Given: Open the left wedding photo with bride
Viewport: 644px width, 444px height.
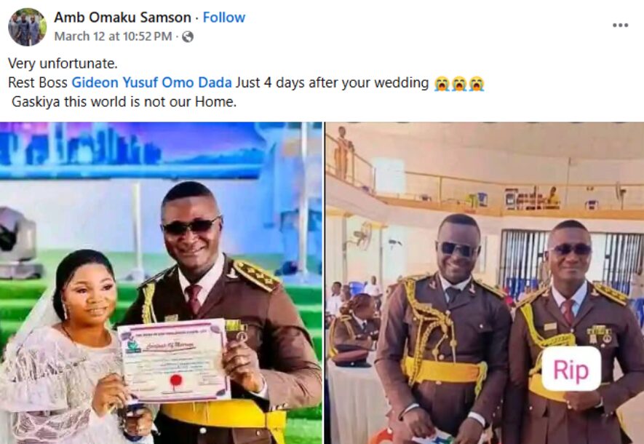Looking at the screenshot, I should (161, 283).
